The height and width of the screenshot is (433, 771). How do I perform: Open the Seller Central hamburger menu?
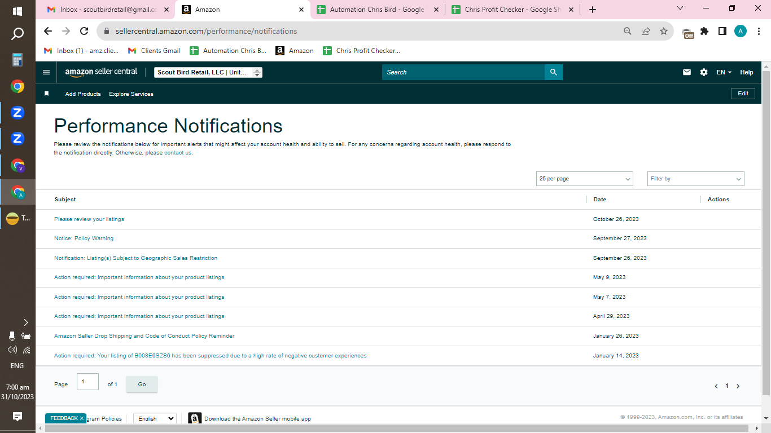tap(46, 72)
